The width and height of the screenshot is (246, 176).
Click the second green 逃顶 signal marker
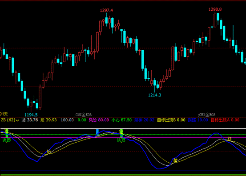point(121,140)
